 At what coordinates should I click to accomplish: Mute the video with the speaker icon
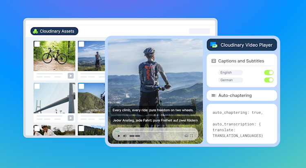coord(125,136)
